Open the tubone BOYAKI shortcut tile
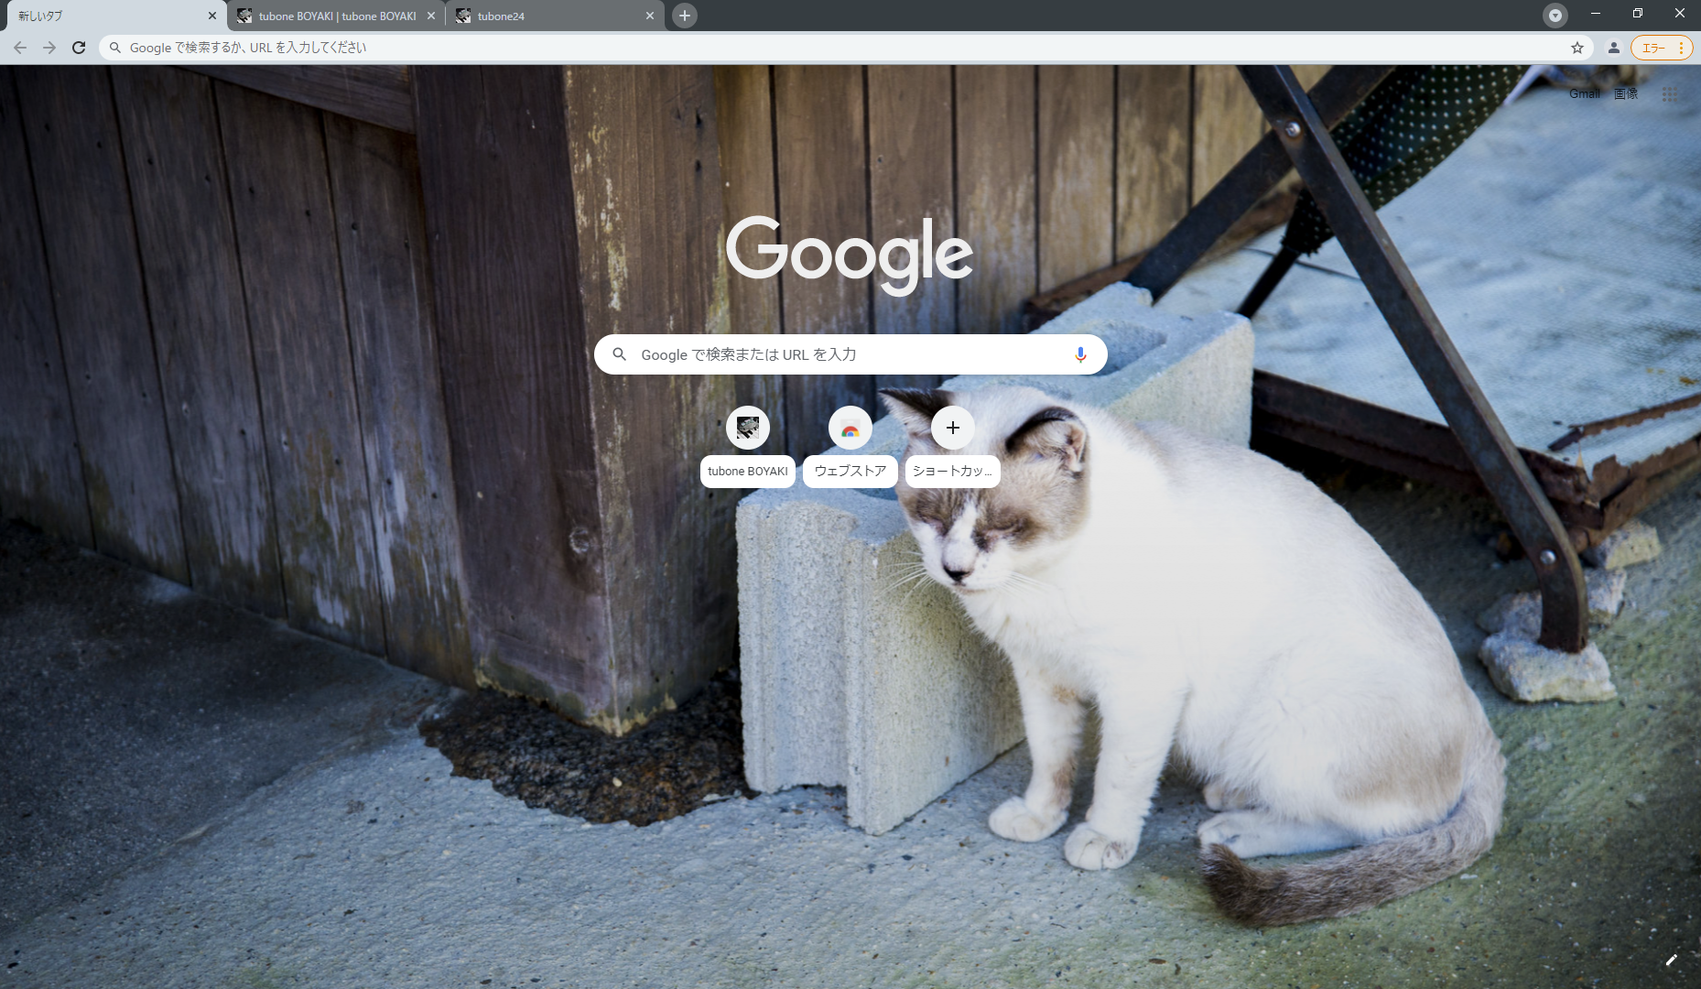1701x989 pixels. click(748, 428)
